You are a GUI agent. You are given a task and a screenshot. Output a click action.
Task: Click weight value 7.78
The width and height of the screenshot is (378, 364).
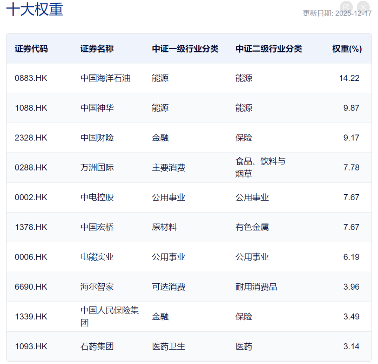click(x=351, y=168)
